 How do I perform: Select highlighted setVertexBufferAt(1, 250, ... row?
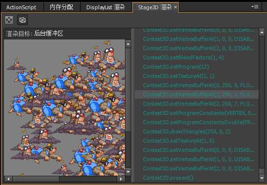point(197,94)
